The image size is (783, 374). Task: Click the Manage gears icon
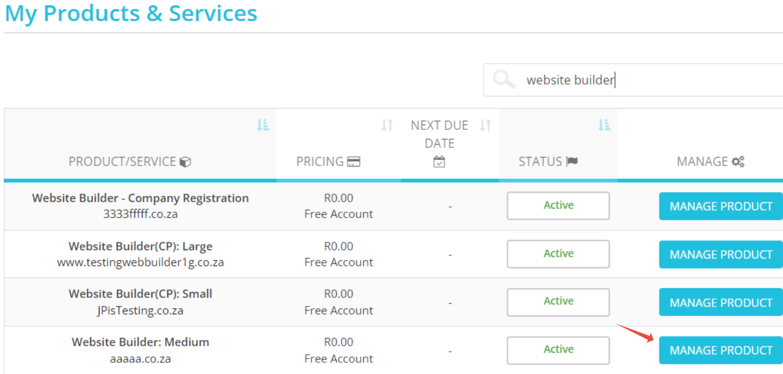738,162
